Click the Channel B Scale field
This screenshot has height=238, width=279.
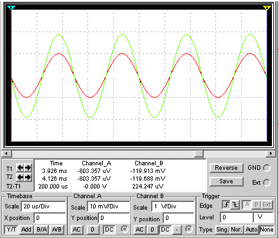point(173,206)
